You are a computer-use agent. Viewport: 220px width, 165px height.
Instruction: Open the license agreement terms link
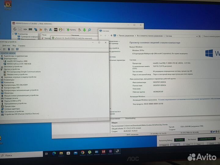pos(189,99)
